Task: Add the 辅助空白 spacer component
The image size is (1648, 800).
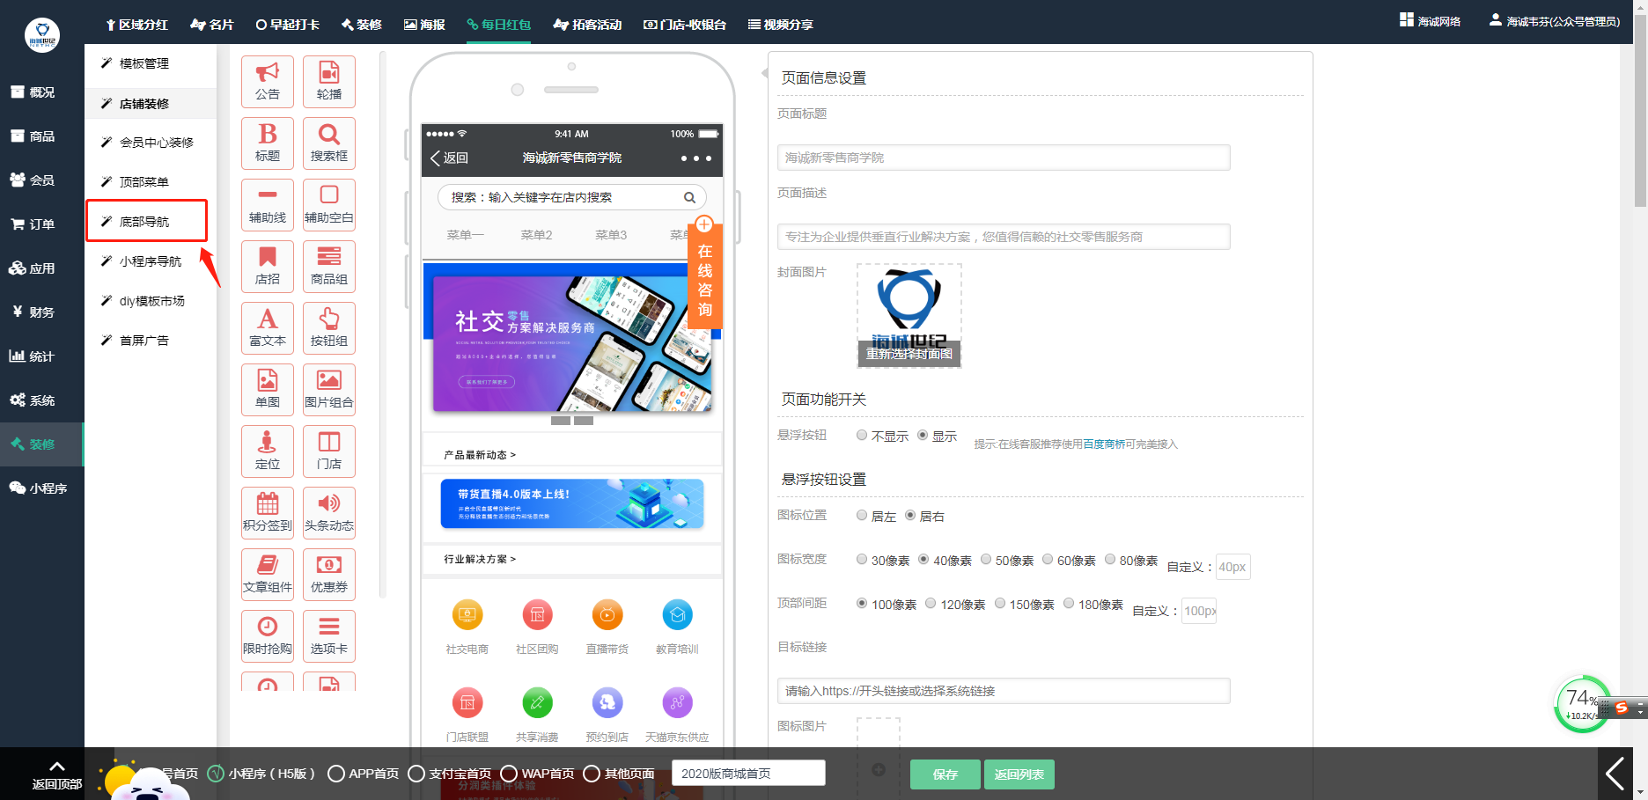Action: [329, 205]
